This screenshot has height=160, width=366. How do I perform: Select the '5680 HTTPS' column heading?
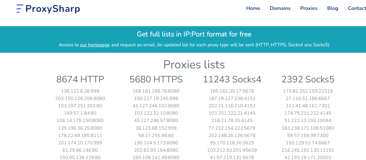[x=156, y=80]
